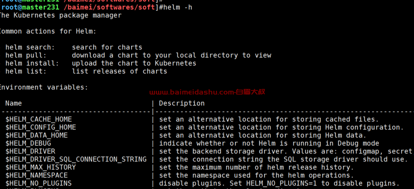Click the $HELM_CACHE_HOME variable
Screen dimensions: 414x189
[x=39, y=119]
